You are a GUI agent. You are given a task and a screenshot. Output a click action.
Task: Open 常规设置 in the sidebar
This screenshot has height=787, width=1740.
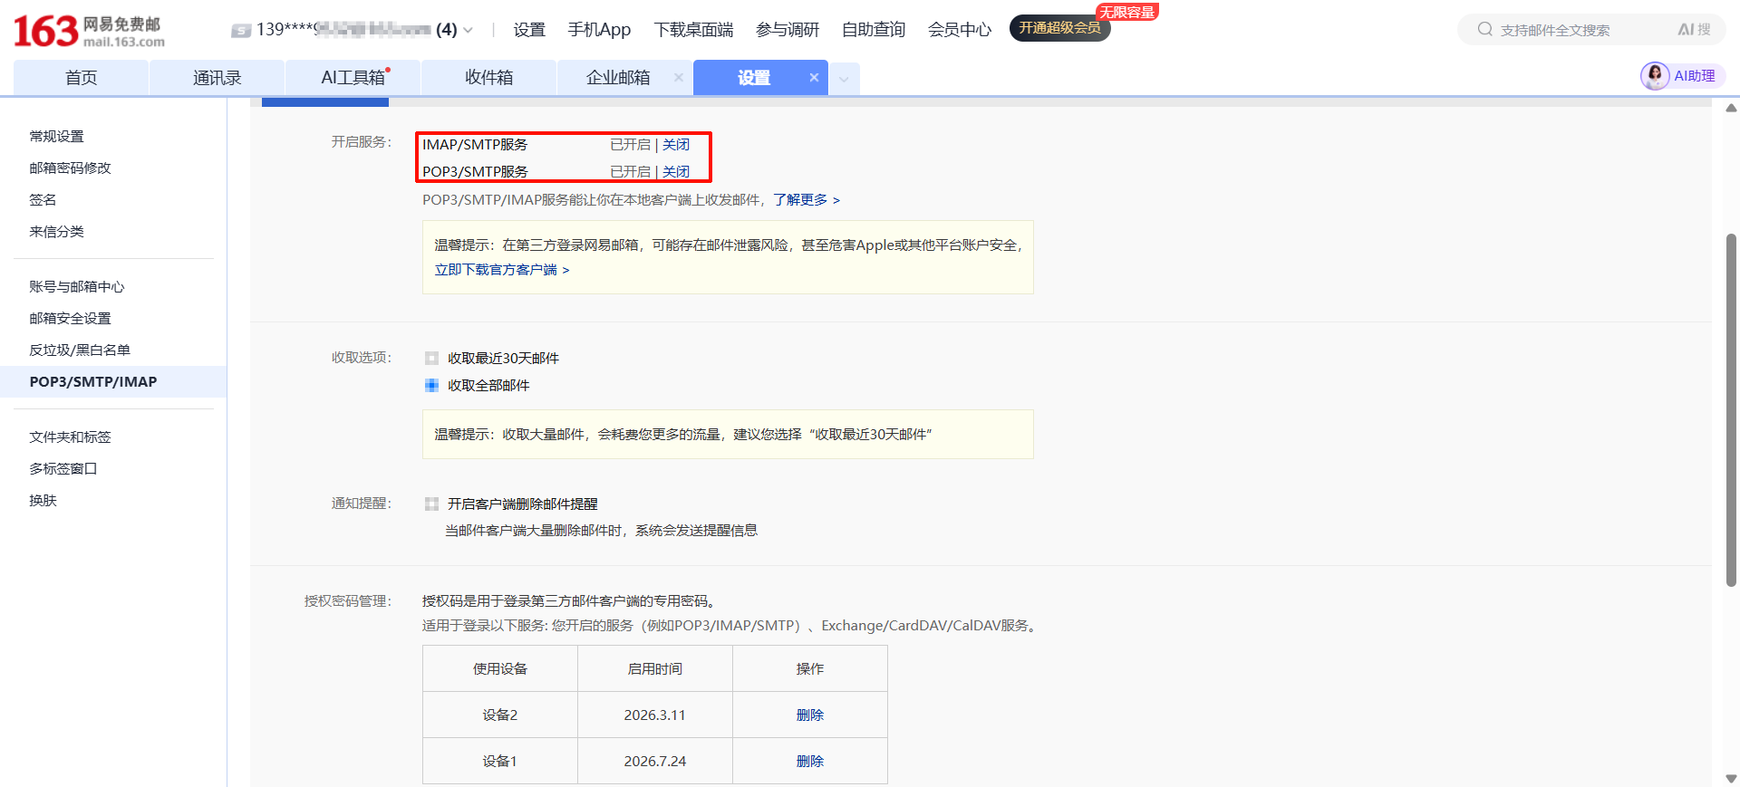(56, 136)
